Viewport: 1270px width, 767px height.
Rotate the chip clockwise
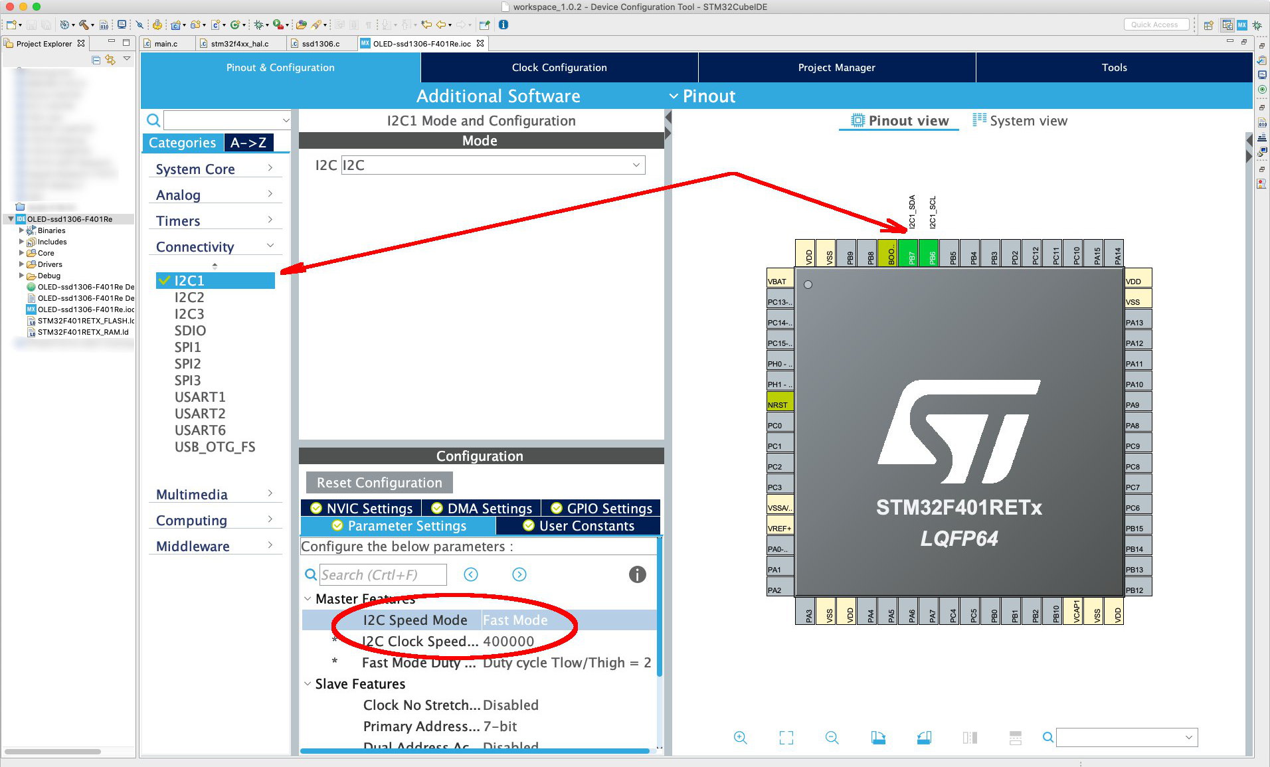click(x=878, y=738)
